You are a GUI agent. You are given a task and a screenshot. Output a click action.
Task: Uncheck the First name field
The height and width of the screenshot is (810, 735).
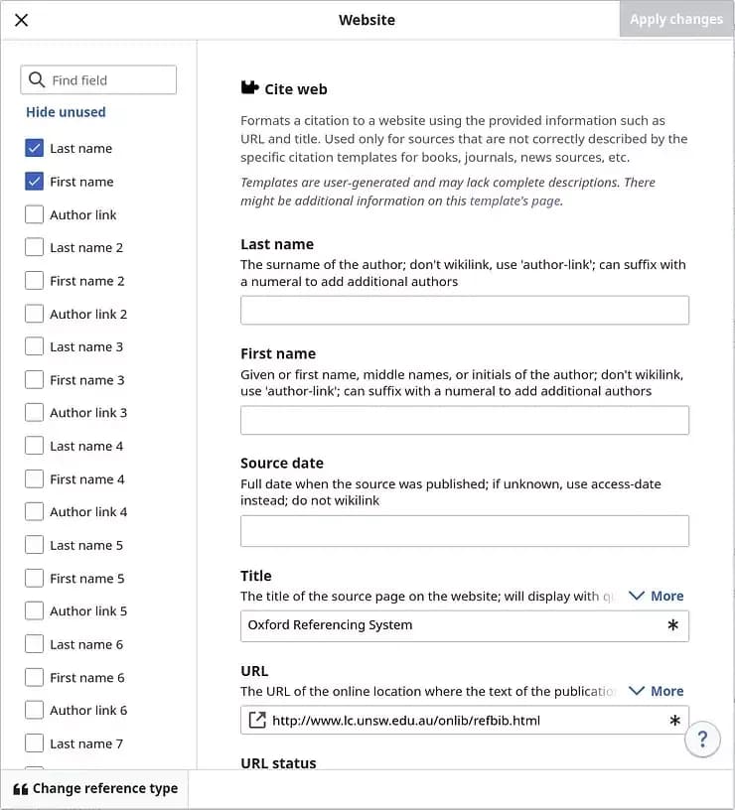[34, 181]
